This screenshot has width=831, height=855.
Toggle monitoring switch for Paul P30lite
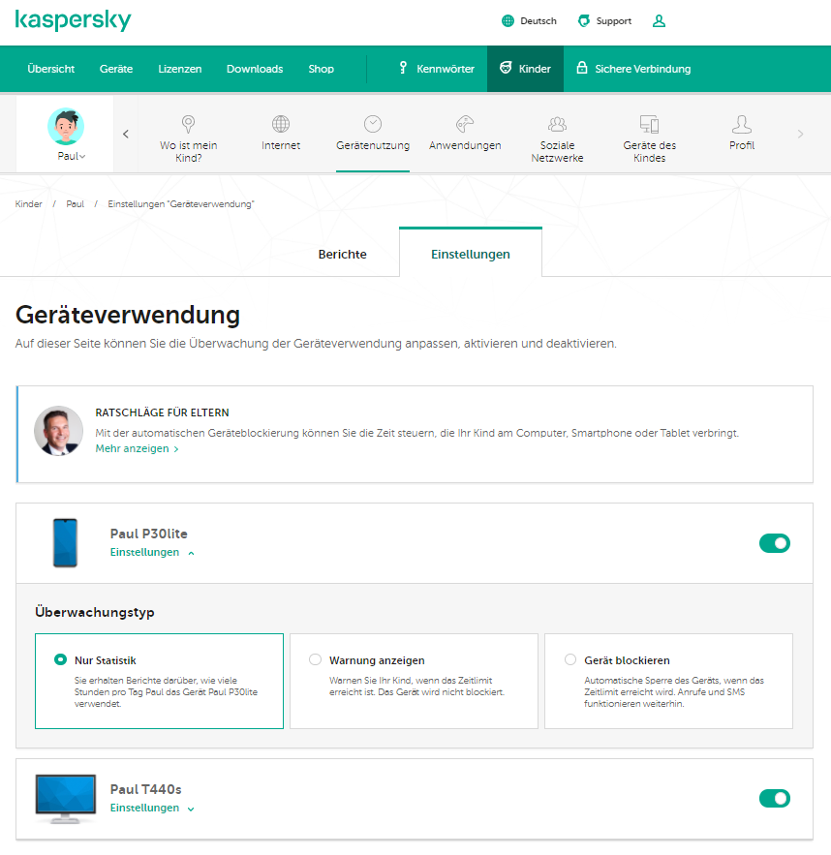(x=774, y=543)
